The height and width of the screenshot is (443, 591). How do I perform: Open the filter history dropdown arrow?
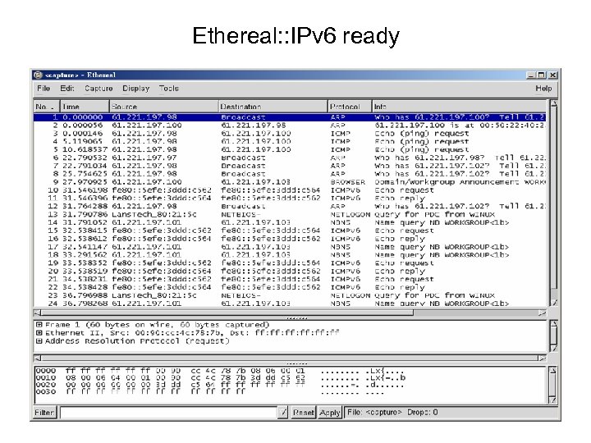(x=283, y=413)
